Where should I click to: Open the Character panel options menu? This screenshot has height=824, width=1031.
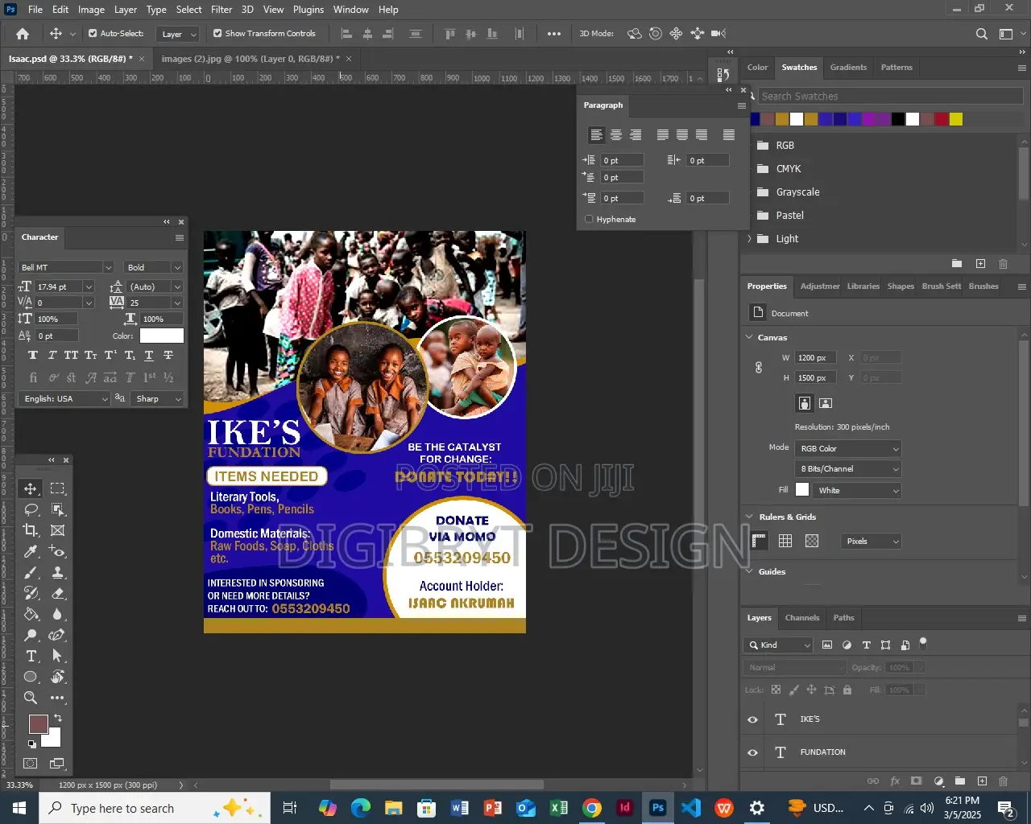click(x=179, y=237)
